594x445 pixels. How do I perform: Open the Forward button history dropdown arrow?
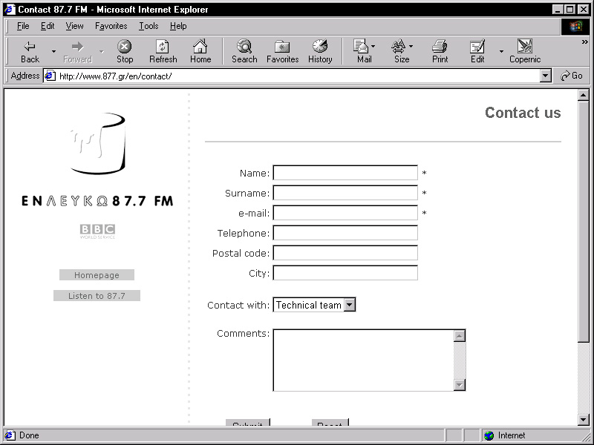tap(102, 51)
